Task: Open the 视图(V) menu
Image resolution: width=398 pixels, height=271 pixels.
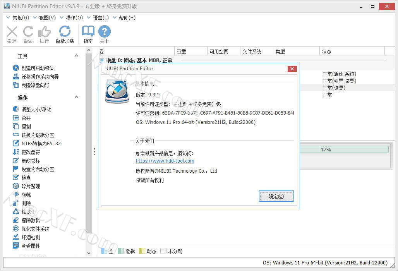Action: tap(46, 17)
